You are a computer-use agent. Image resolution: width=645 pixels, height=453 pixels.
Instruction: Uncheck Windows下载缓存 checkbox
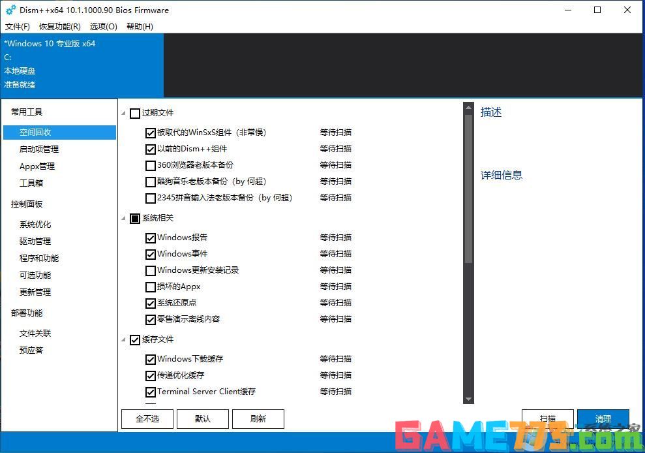pos(151,359)
